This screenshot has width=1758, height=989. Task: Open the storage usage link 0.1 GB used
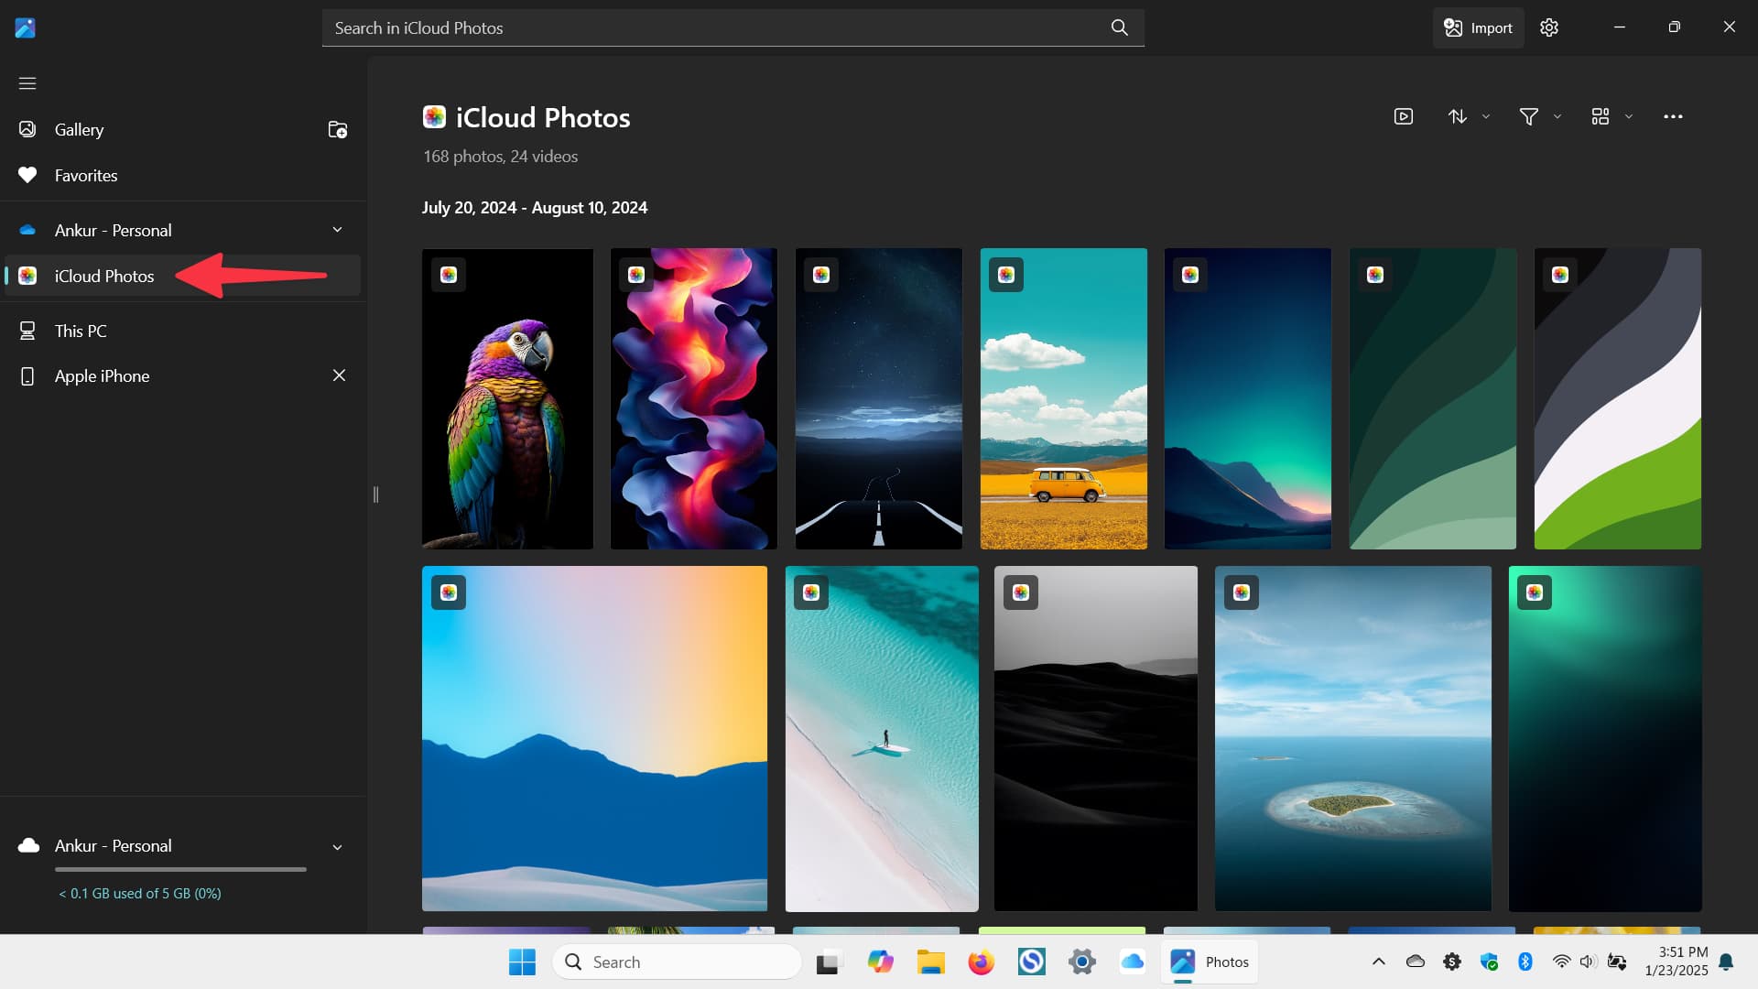(x=140, y=893)
